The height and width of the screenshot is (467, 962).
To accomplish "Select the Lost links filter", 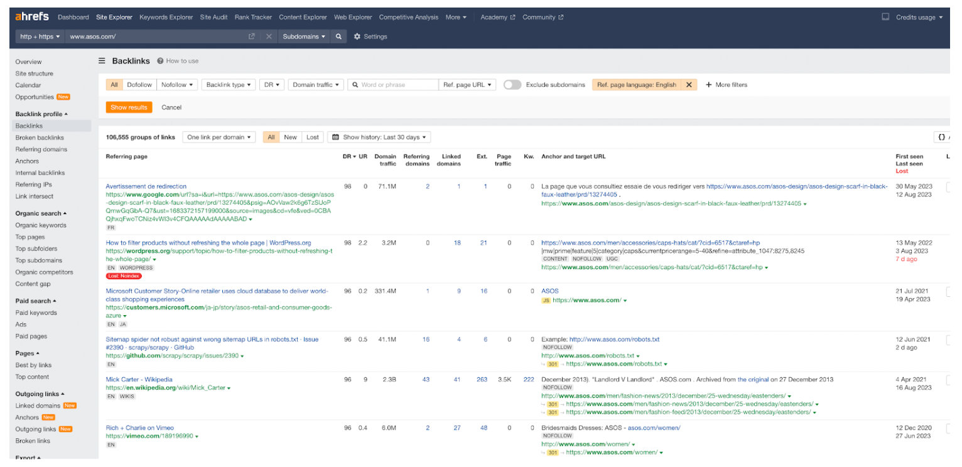I will point(312,137).
